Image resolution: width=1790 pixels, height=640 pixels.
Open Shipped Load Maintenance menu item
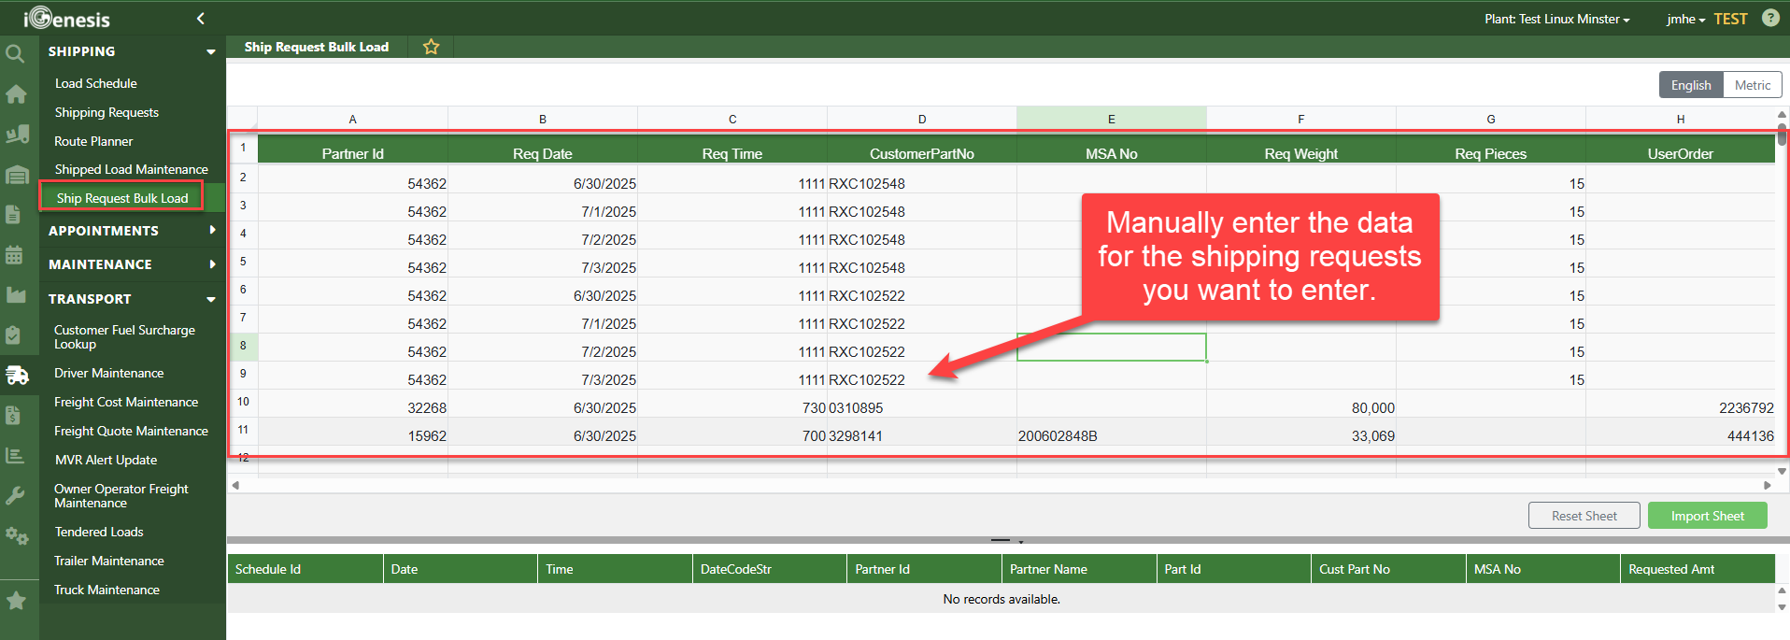131,169
